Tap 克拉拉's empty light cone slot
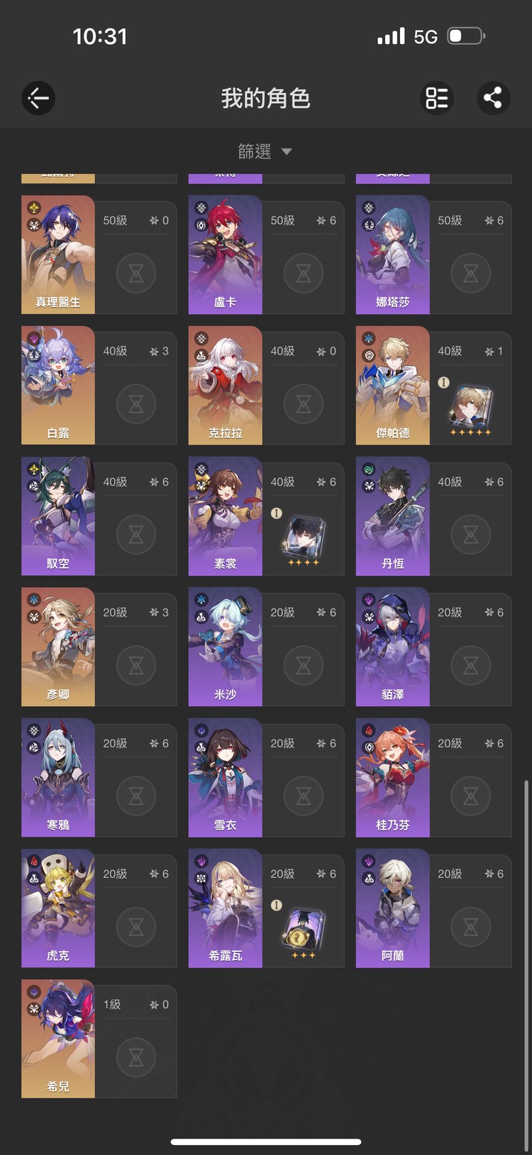 click(304, 404)
